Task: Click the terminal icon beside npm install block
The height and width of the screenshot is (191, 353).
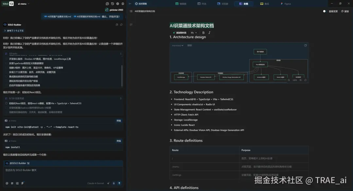Action: pyautogui.click(x=6, y=141)
